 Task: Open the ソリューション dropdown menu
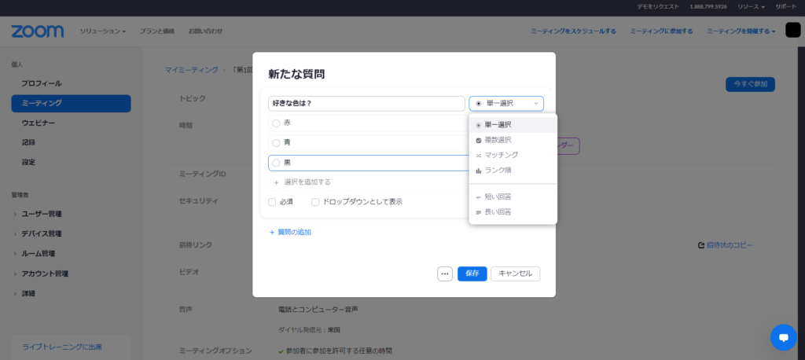(x=102, y=31)
